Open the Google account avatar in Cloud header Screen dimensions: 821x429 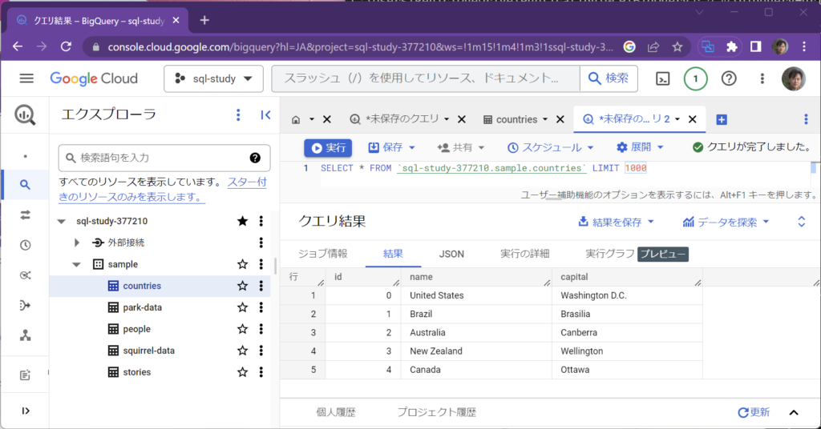794,79
